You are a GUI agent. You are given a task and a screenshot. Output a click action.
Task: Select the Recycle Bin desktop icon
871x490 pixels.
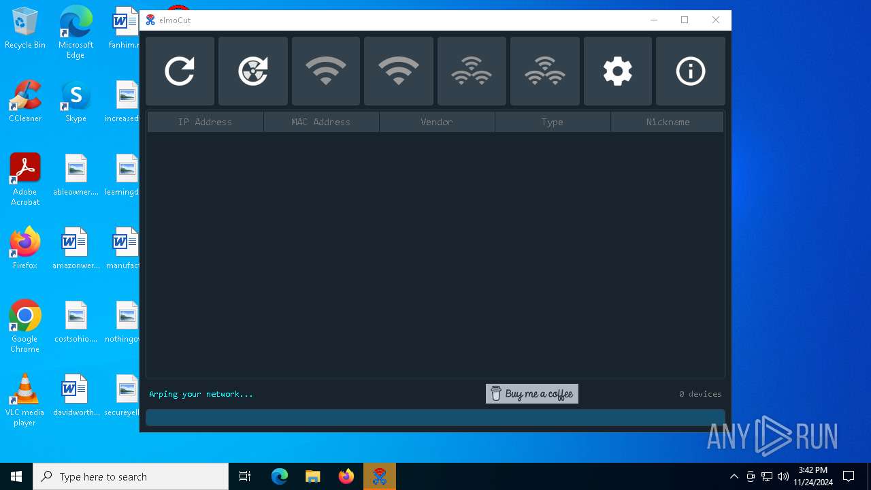click(25, 29)
